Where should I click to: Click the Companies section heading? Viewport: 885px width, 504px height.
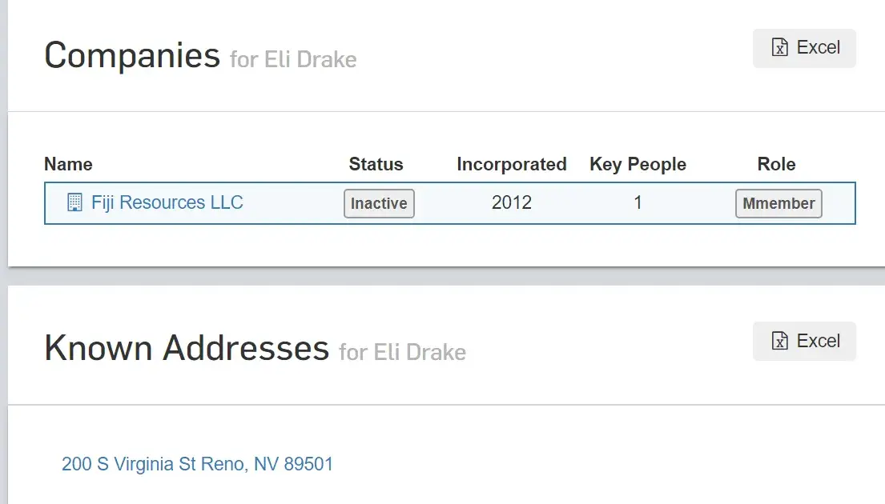(x=131, y=56)
